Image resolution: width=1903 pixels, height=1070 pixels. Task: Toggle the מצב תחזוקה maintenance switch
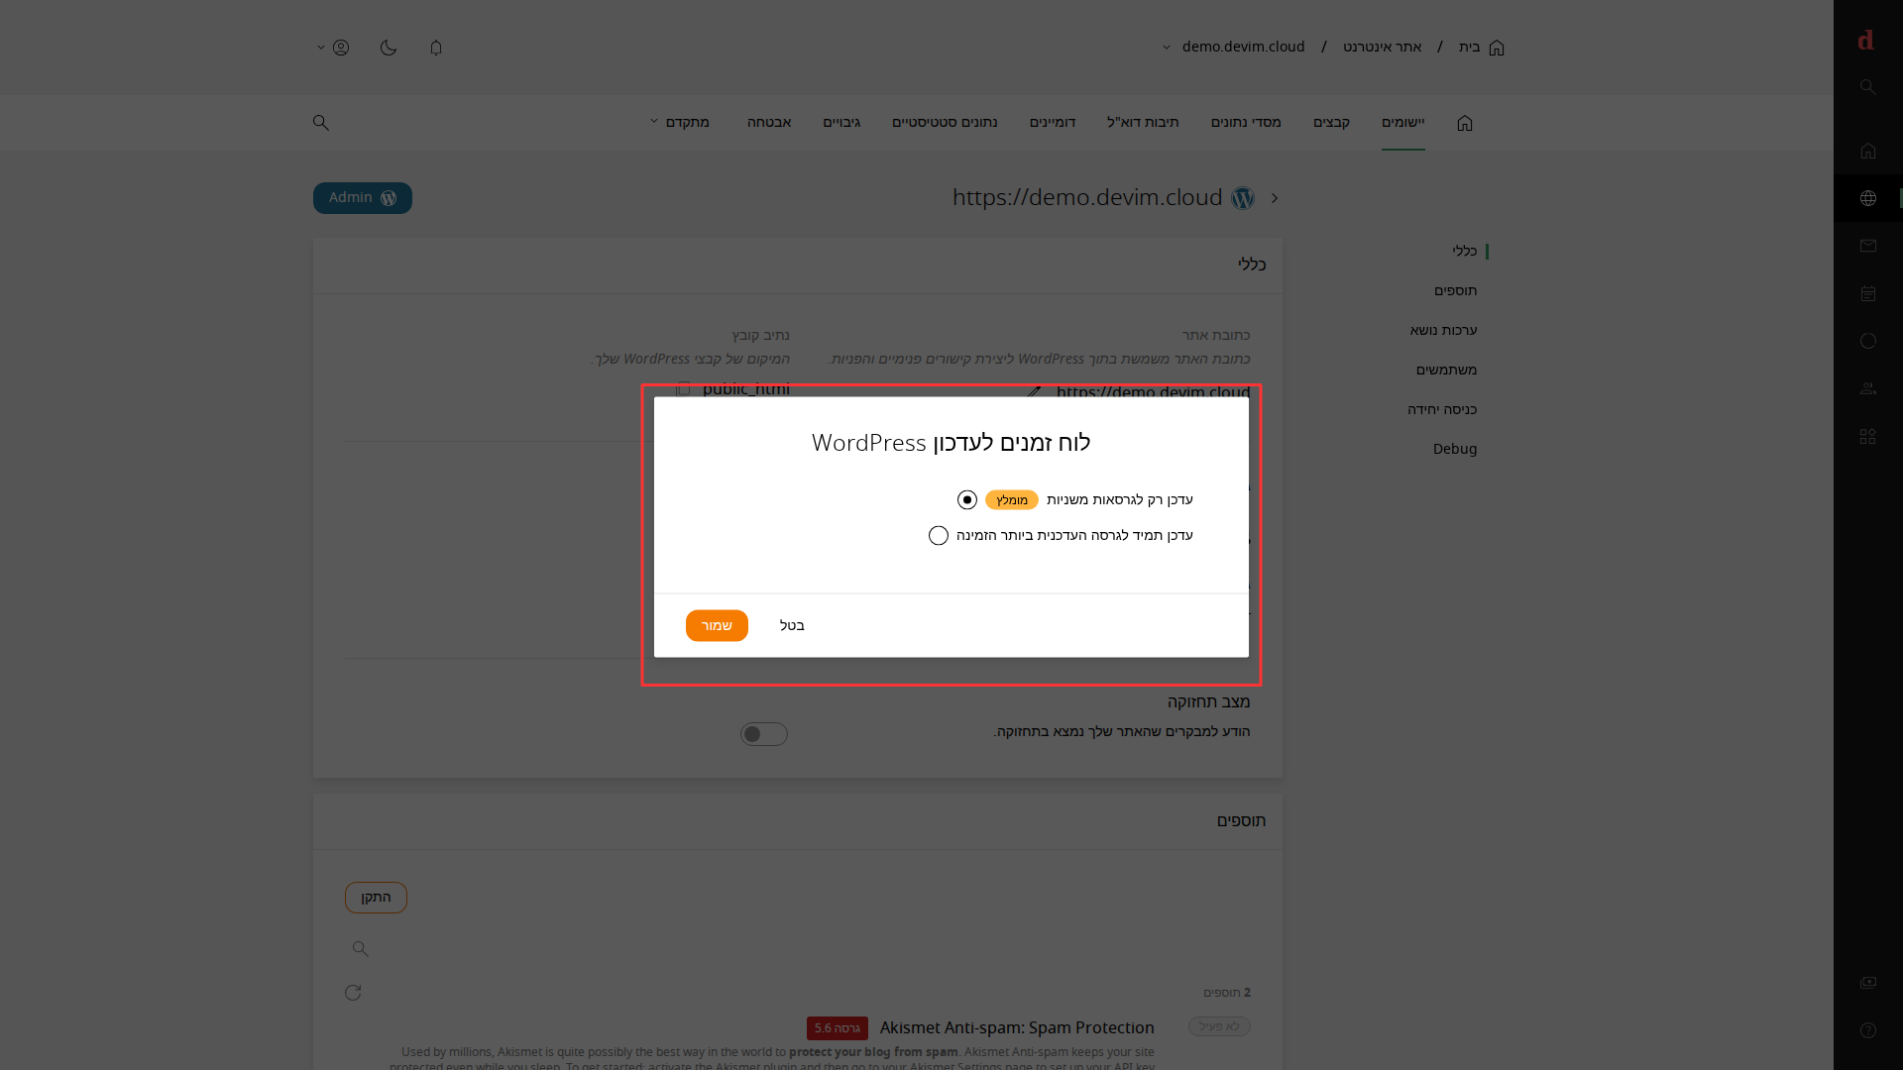(764, 734)
